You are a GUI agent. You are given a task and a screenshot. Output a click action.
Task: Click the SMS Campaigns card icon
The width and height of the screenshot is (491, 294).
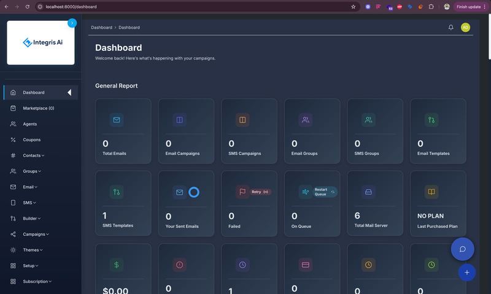point(242,120)
